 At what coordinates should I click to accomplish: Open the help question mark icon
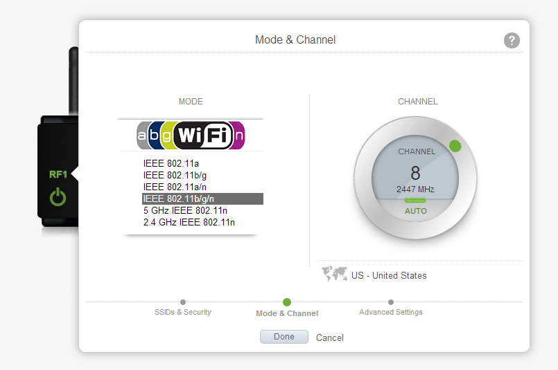tap(512, 41)
